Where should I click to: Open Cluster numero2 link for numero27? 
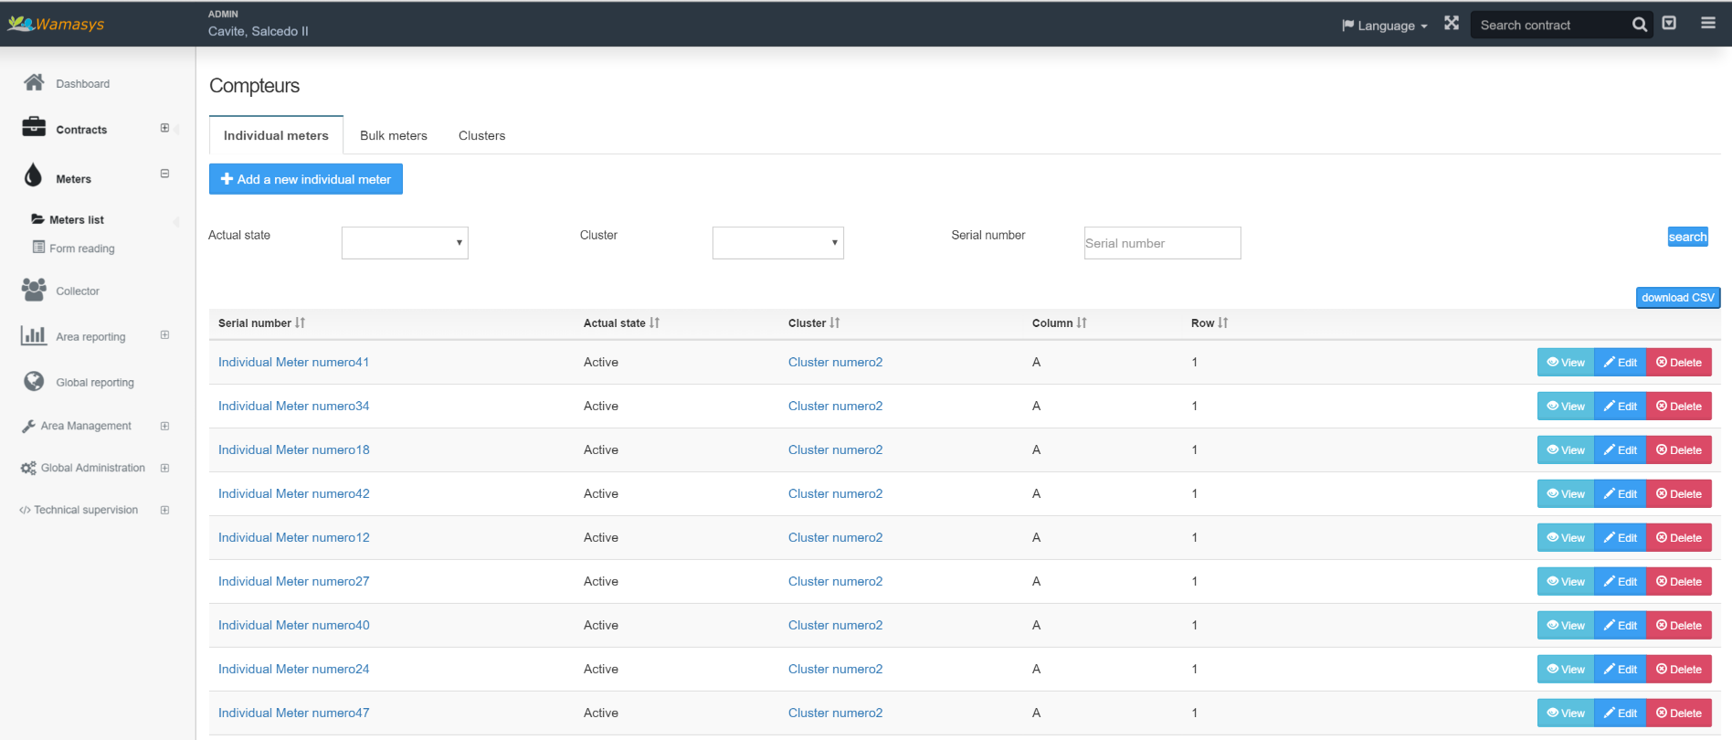point(835,582)
